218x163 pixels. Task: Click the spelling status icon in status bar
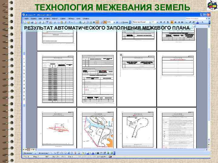(x=110, y=157)
